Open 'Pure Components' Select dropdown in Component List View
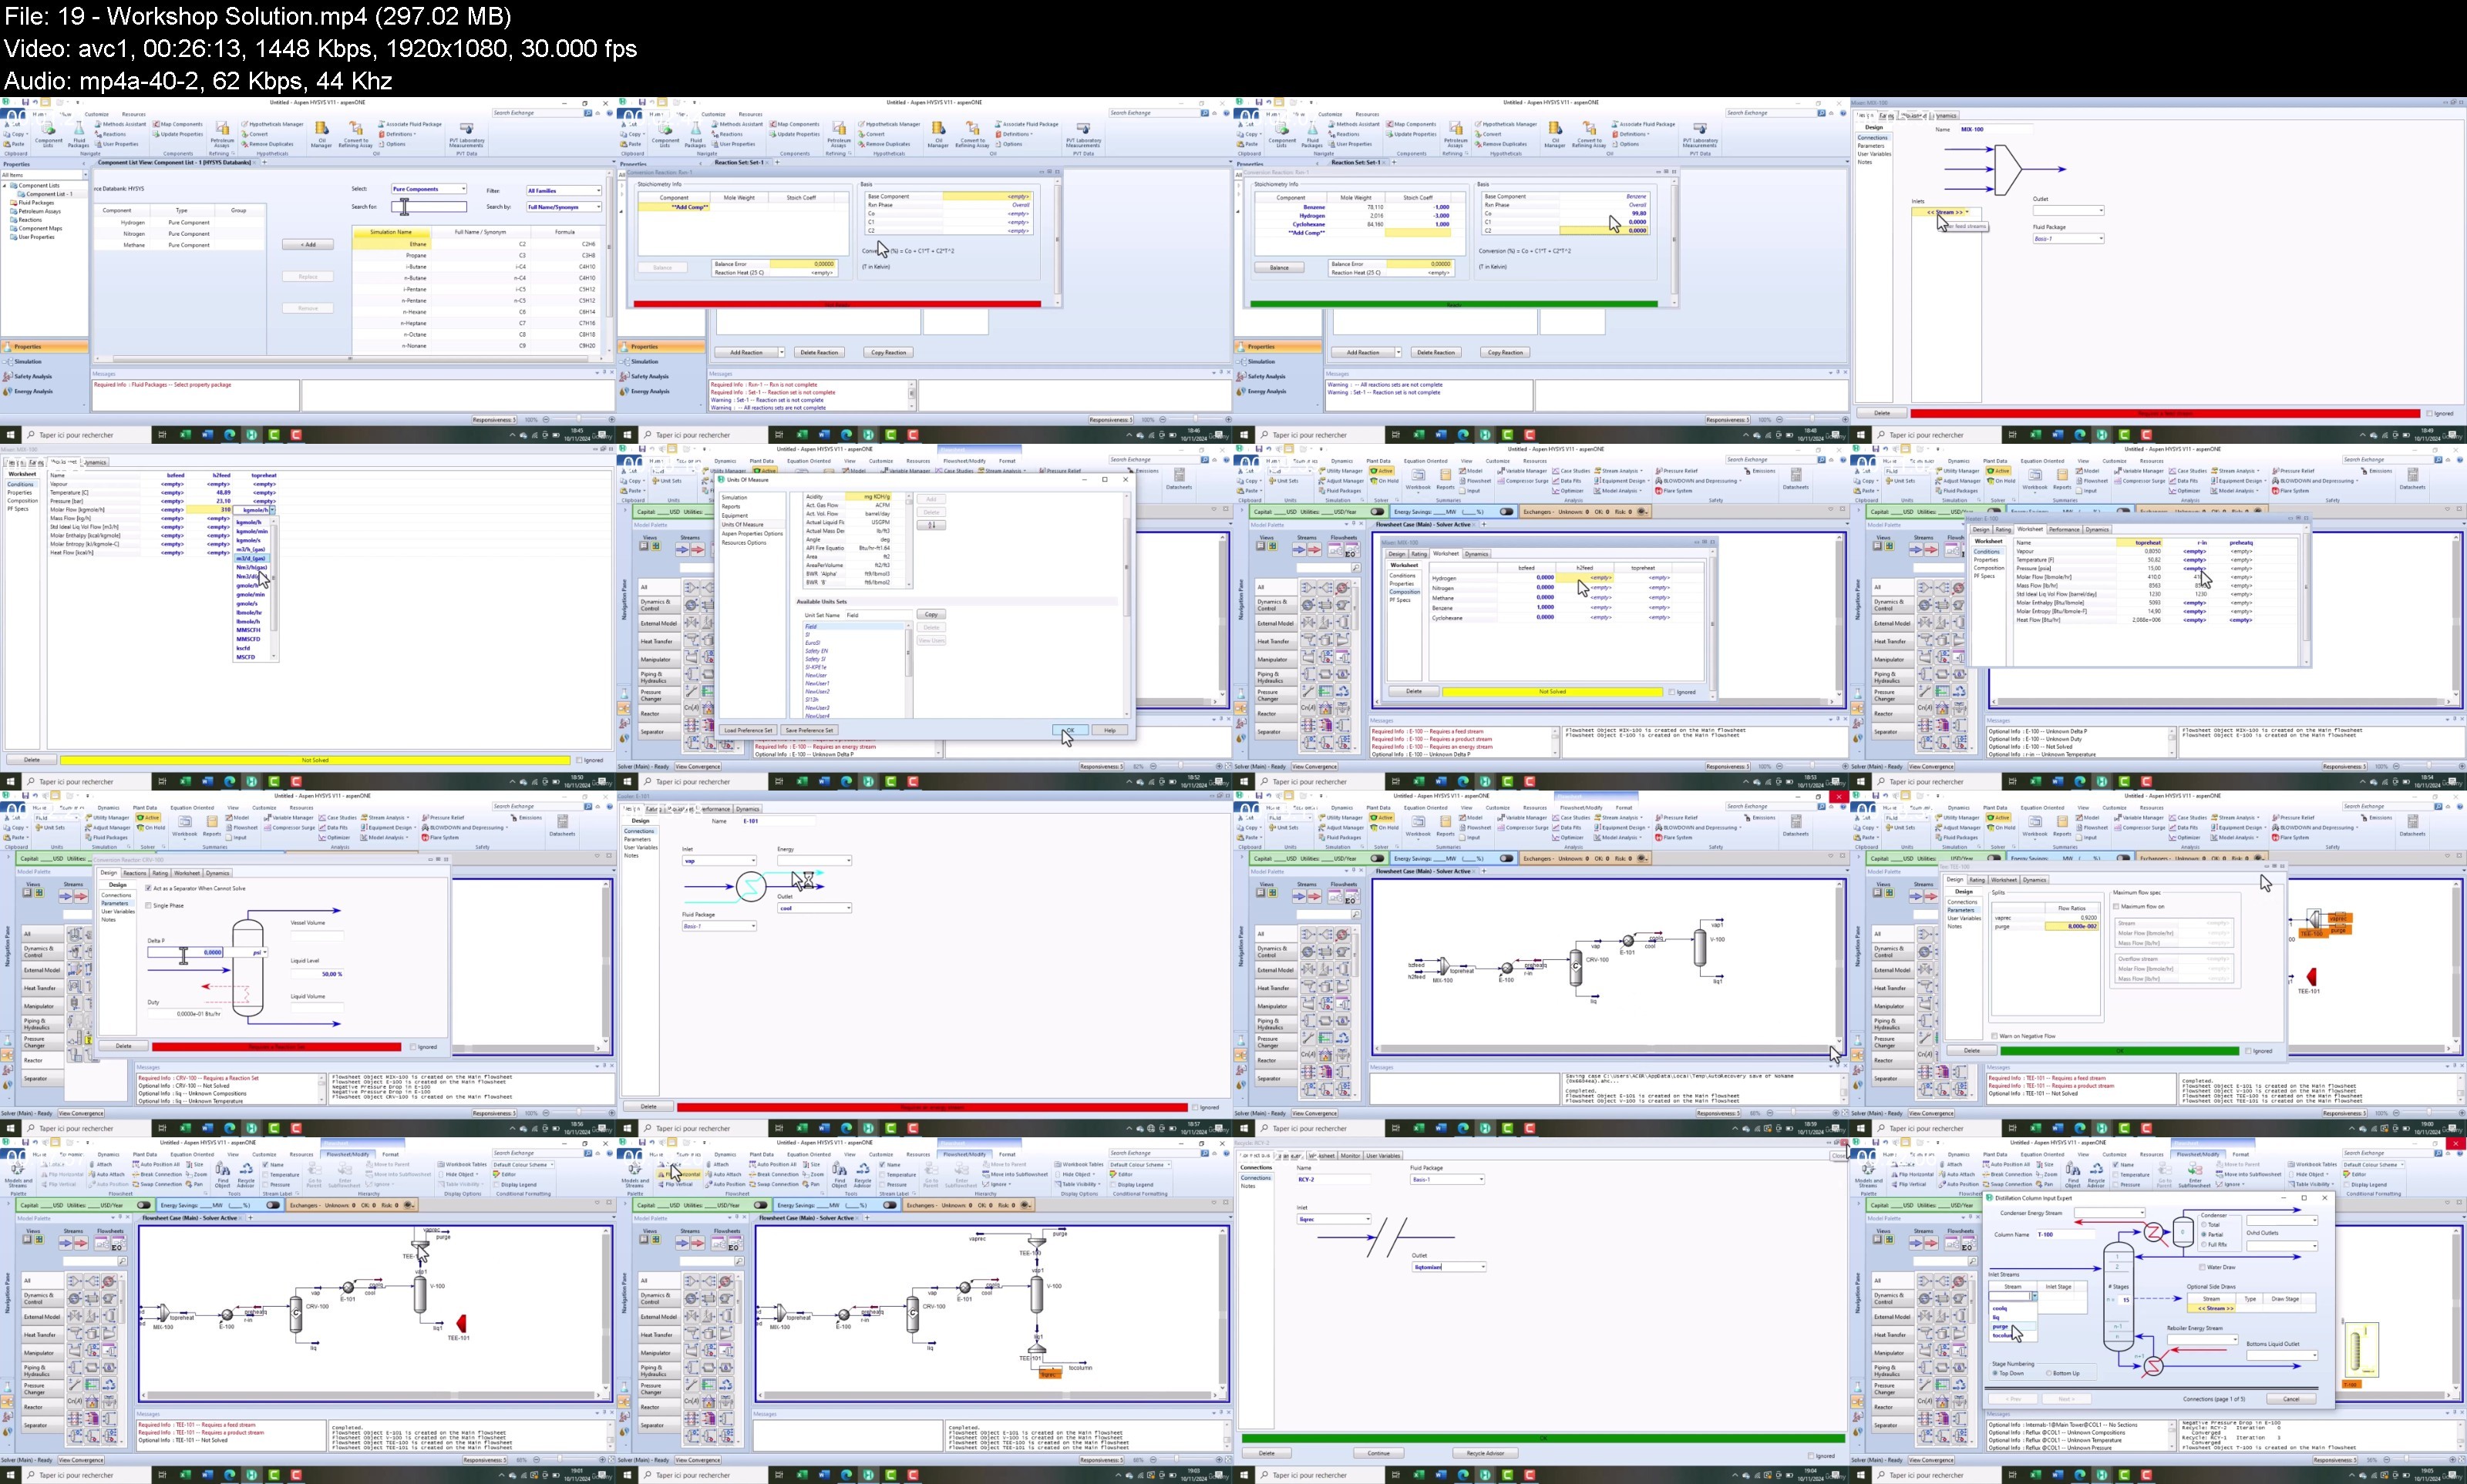This screenshot has height=1484, width=2467. click(428, 189)
